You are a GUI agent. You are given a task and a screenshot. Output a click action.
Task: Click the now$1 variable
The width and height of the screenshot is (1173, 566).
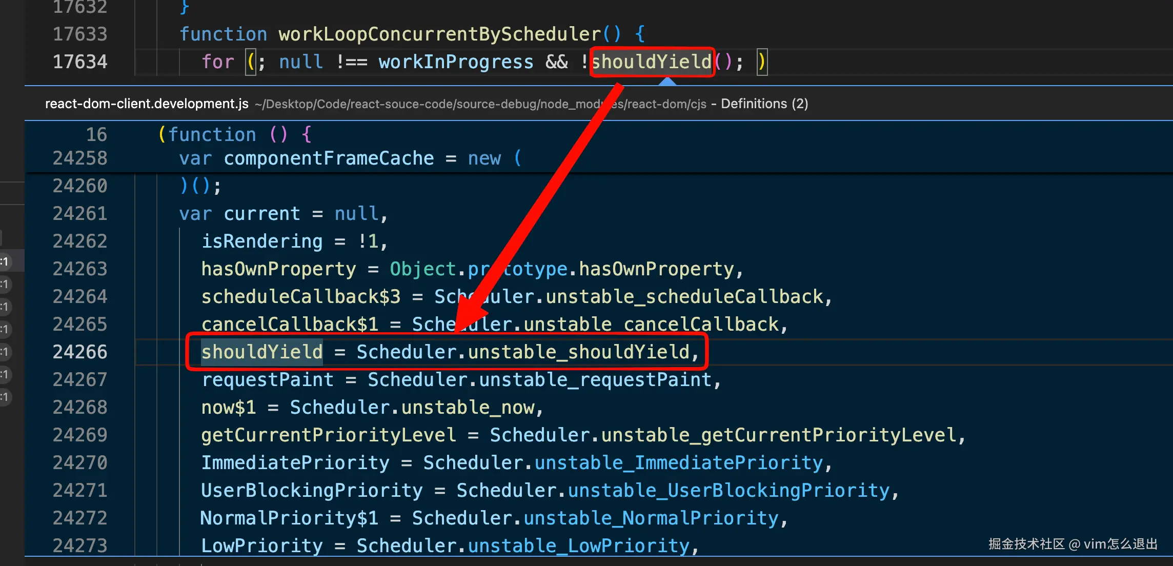point(228,407)
